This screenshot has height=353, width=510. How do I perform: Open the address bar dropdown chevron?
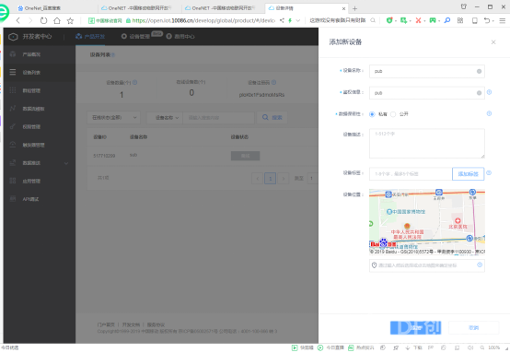(x=298, y=20)
